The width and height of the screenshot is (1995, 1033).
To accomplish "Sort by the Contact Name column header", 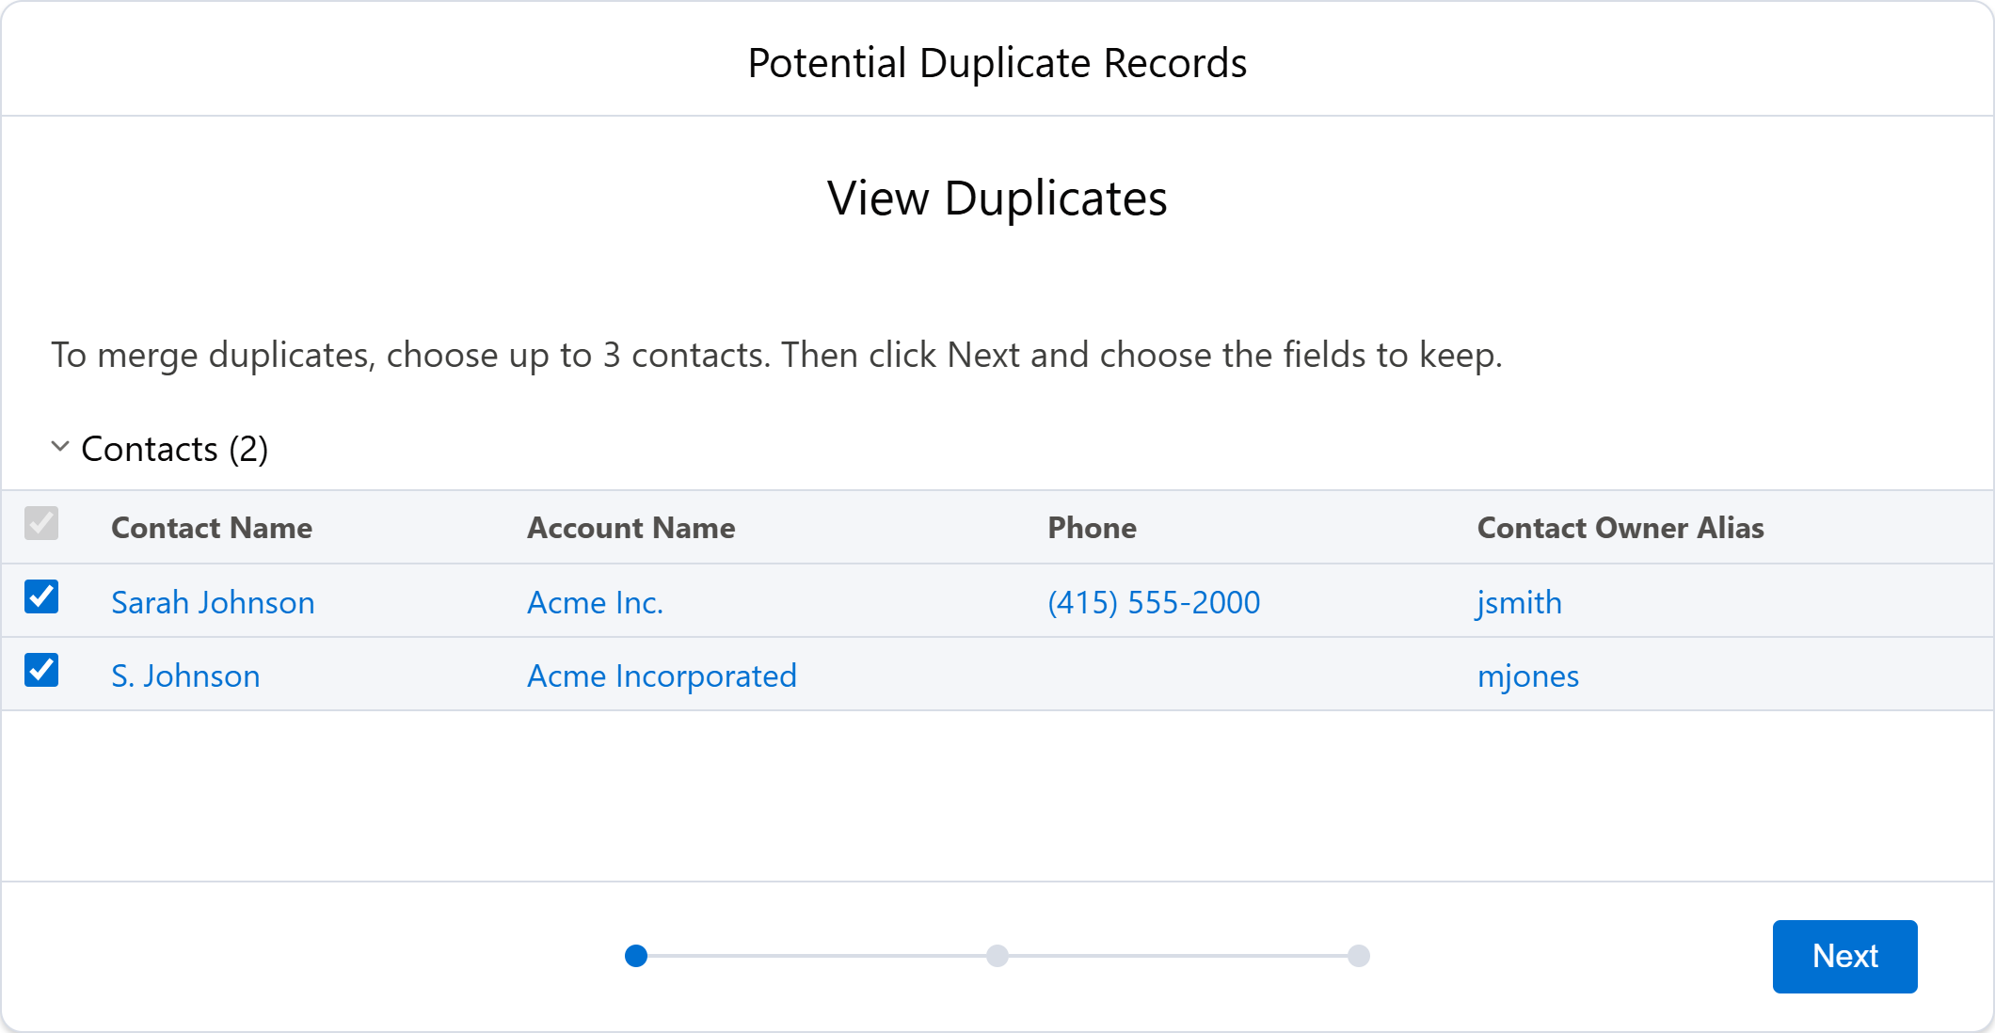I will (x=212, y=528).
